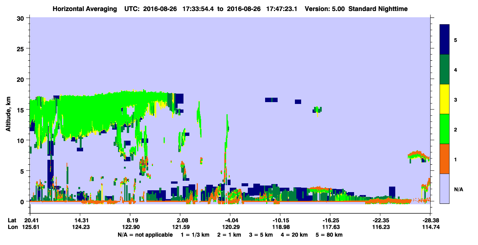Click the latitude value 14.31
Viewport: 478px width, 245px height.
click(80, 220)
